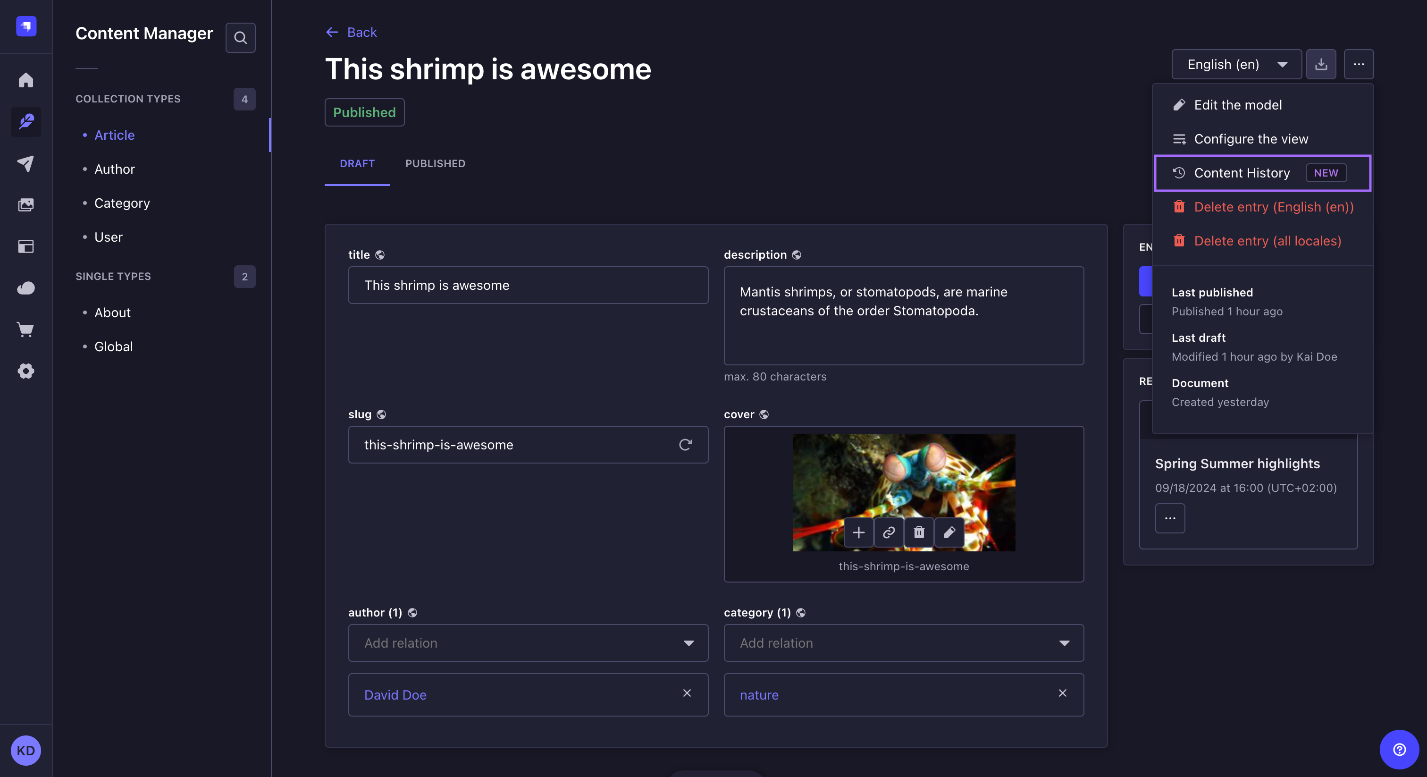Open the Releases paper plane icon
Screen dimensions: 1427x777
point(25,163)
